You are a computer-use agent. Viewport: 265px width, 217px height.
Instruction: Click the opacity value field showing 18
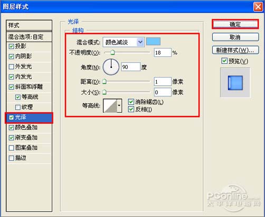[x=163, y=53]
